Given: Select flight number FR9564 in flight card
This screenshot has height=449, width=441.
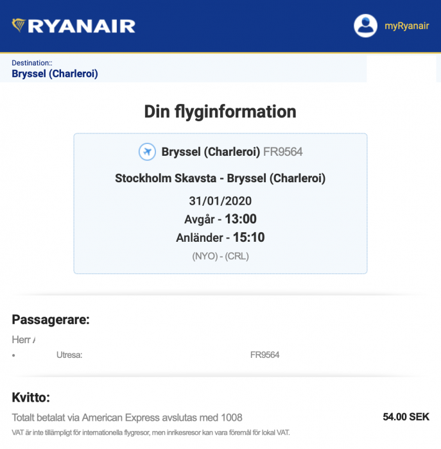Looking at the screenshot, I should pyautogui.click(x=282, y=152).
